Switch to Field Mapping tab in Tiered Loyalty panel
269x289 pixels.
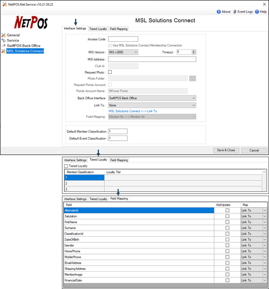(119, 160)
